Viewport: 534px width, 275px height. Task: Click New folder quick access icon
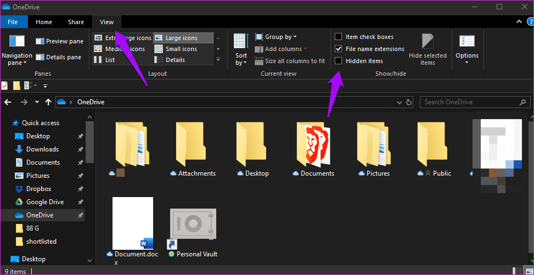pos(16,86)
